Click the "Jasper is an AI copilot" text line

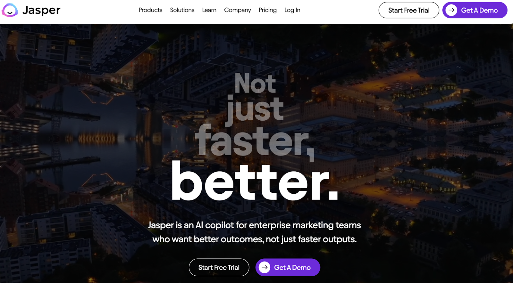click(x=255, y=225)
